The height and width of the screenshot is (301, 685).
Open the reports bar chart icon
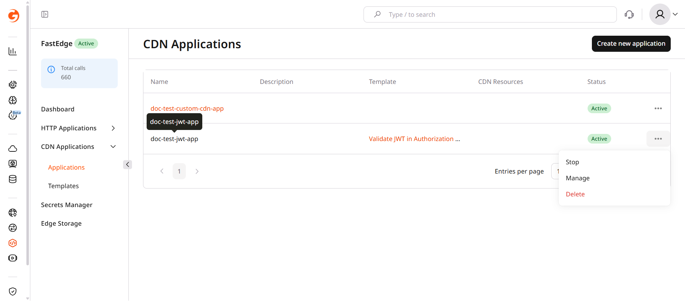12,51
